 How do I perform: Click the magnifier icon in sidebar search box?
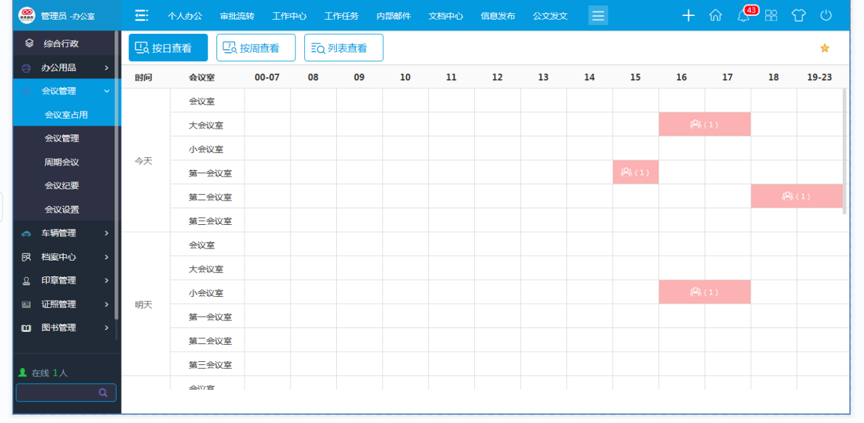(x=103, y=392)
